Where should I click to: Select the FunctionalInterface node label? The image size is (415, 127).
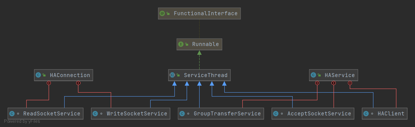206,13
